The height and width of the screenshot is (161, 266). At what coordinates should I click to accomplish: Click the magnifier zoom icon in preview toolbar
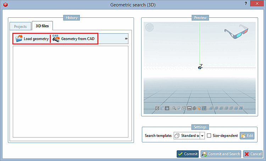[x=174, y=108]
